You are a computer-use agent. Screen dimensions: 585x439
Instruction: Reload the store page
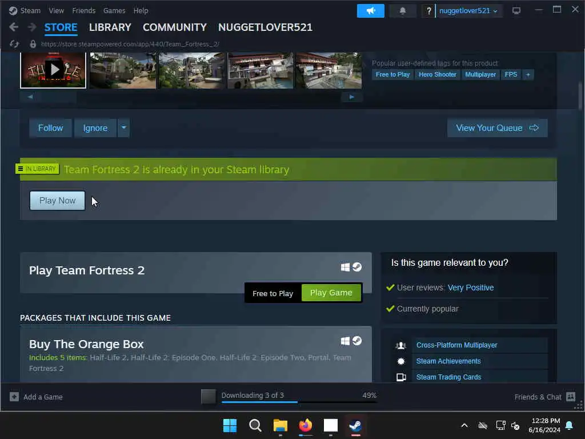point(14,44)
